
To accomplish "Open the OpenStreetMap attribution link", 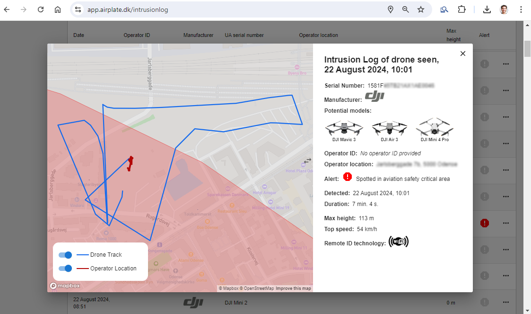I will [257, 288].
